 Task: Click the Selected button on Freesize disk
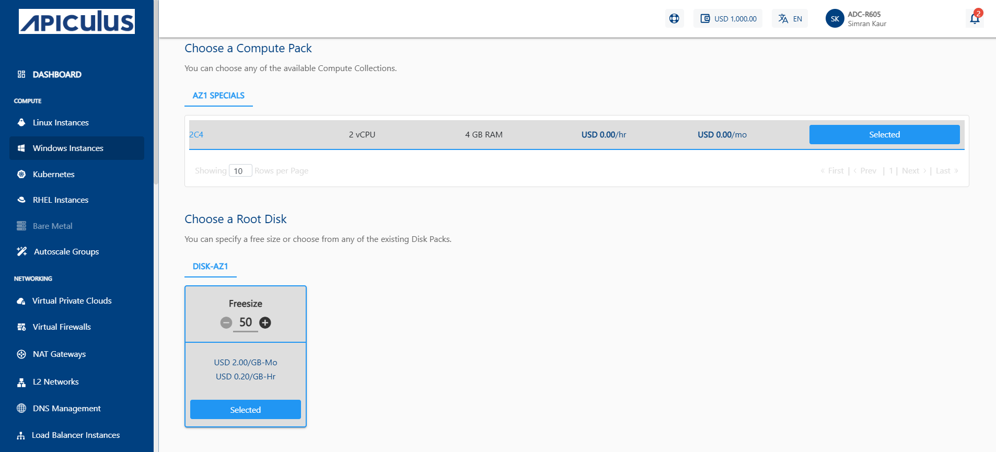[245, 410]
